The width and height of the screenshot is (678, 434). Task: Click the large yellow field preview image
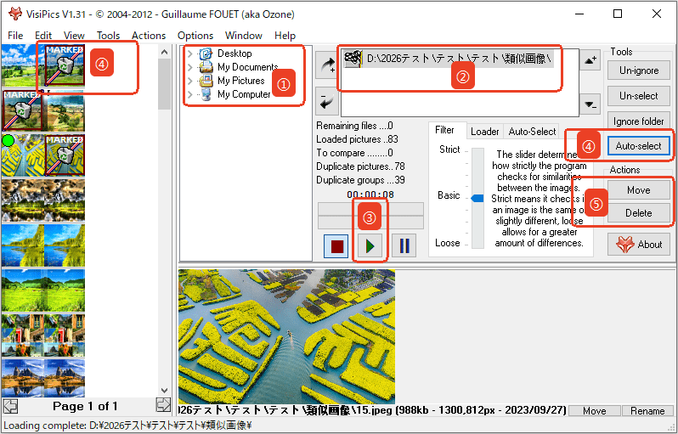[x=286, y=336]
